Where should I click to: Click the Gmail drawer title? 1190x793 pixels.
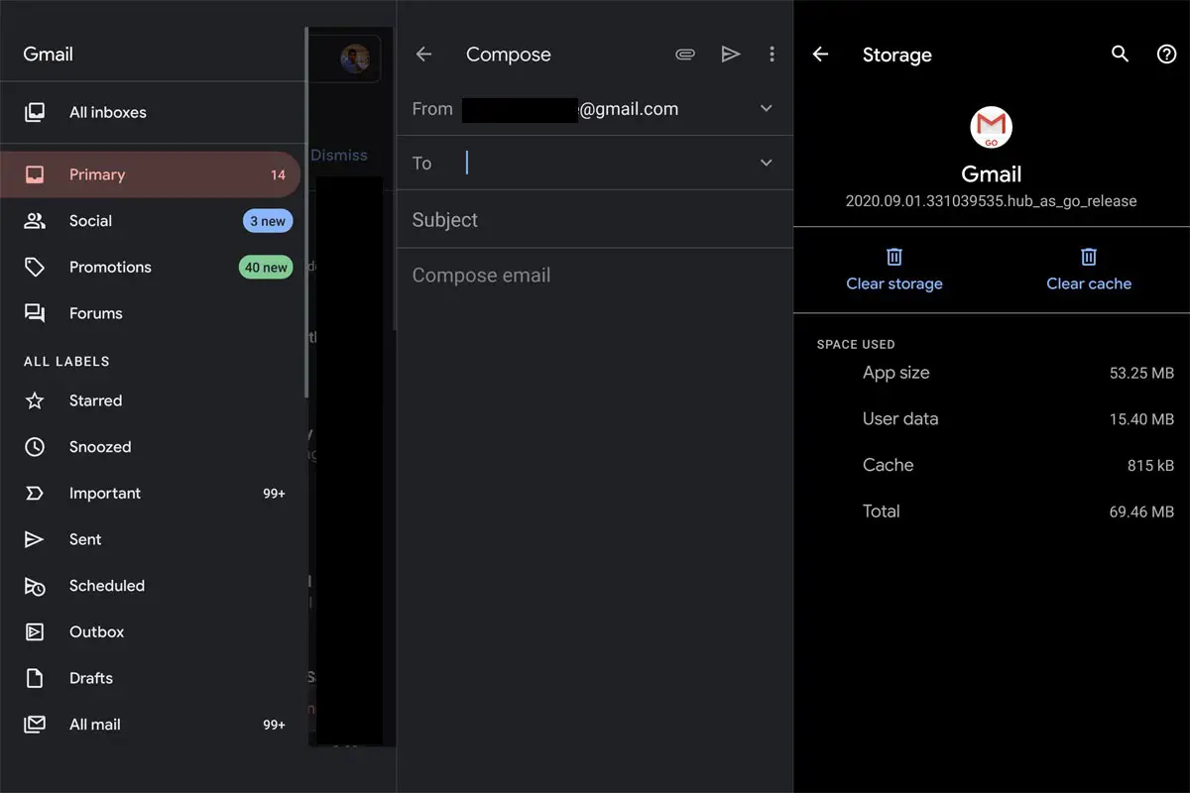pyautogui.click(x=49, y=55)
